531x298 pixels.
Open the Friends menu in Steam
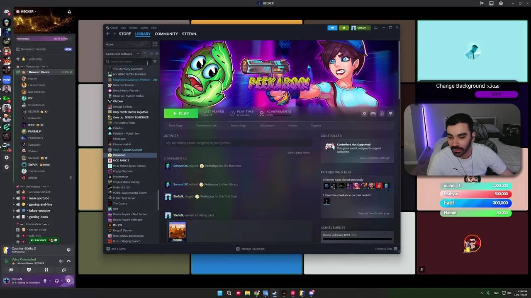pos(133,28)
